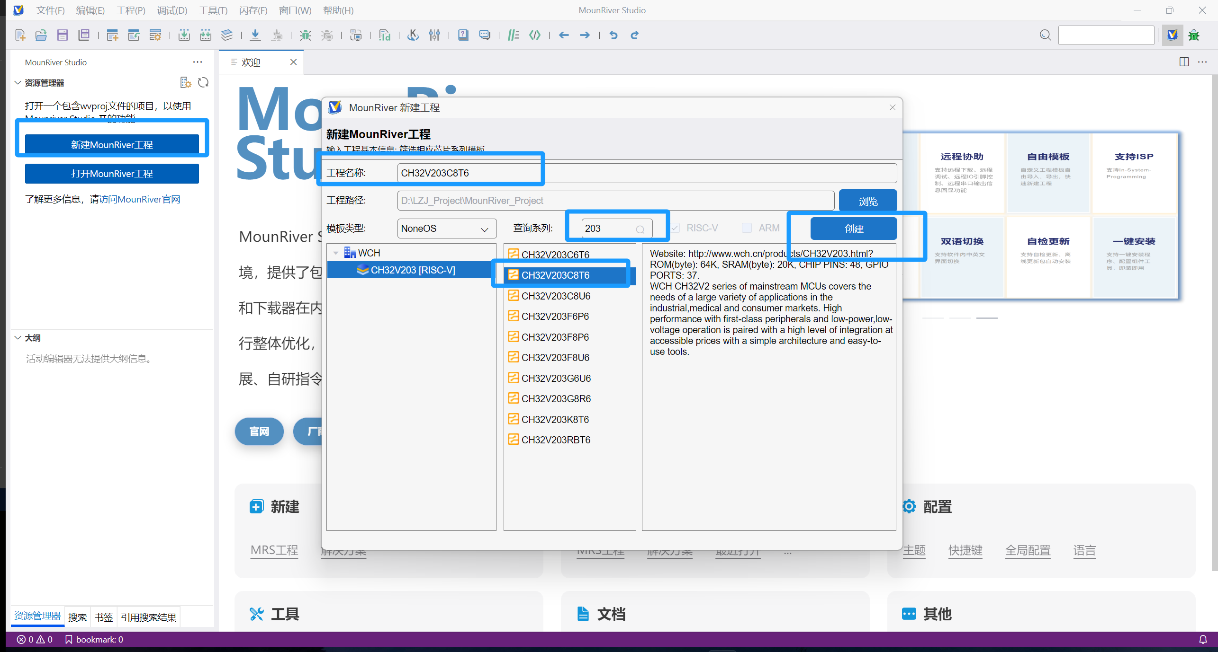
Task: Open the MounRiver Studio panel more-actions menu
Action: pos(198,62)
